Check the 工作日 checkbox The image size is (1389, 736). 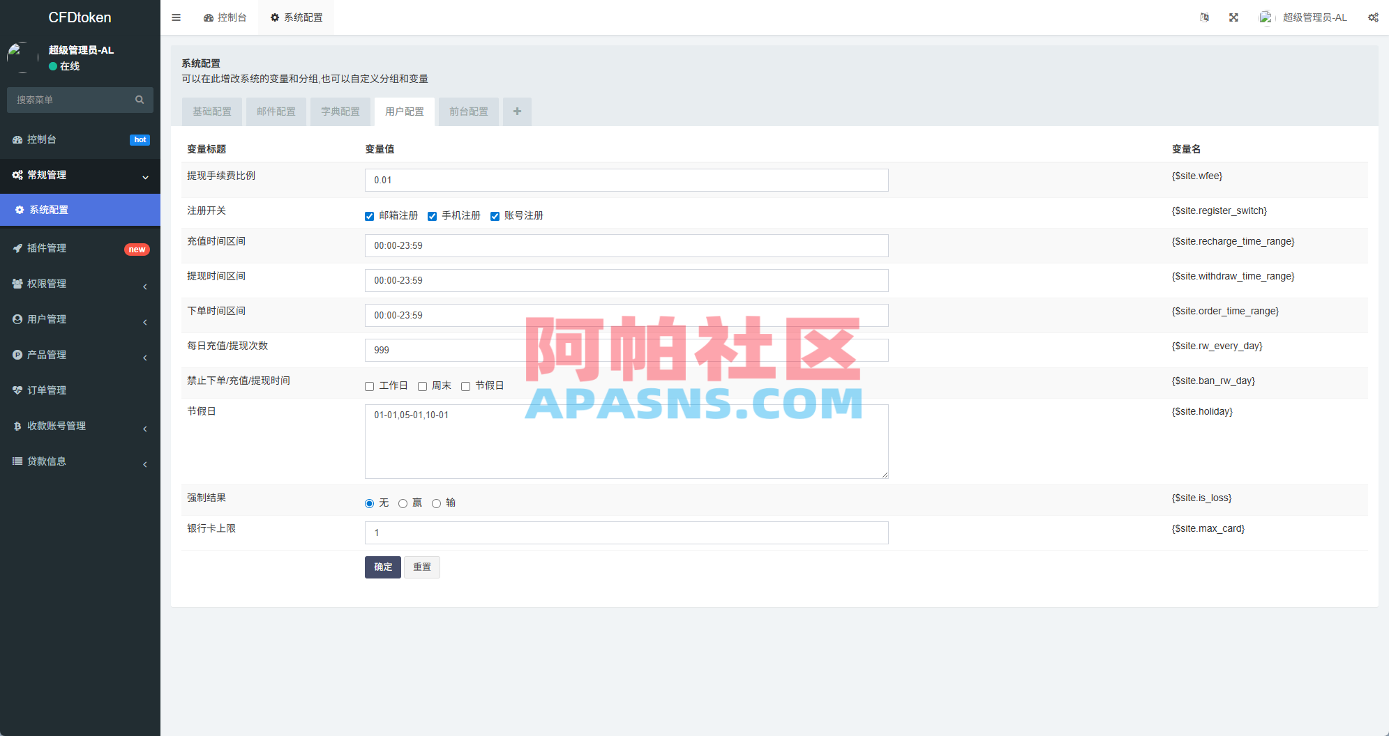370,386
